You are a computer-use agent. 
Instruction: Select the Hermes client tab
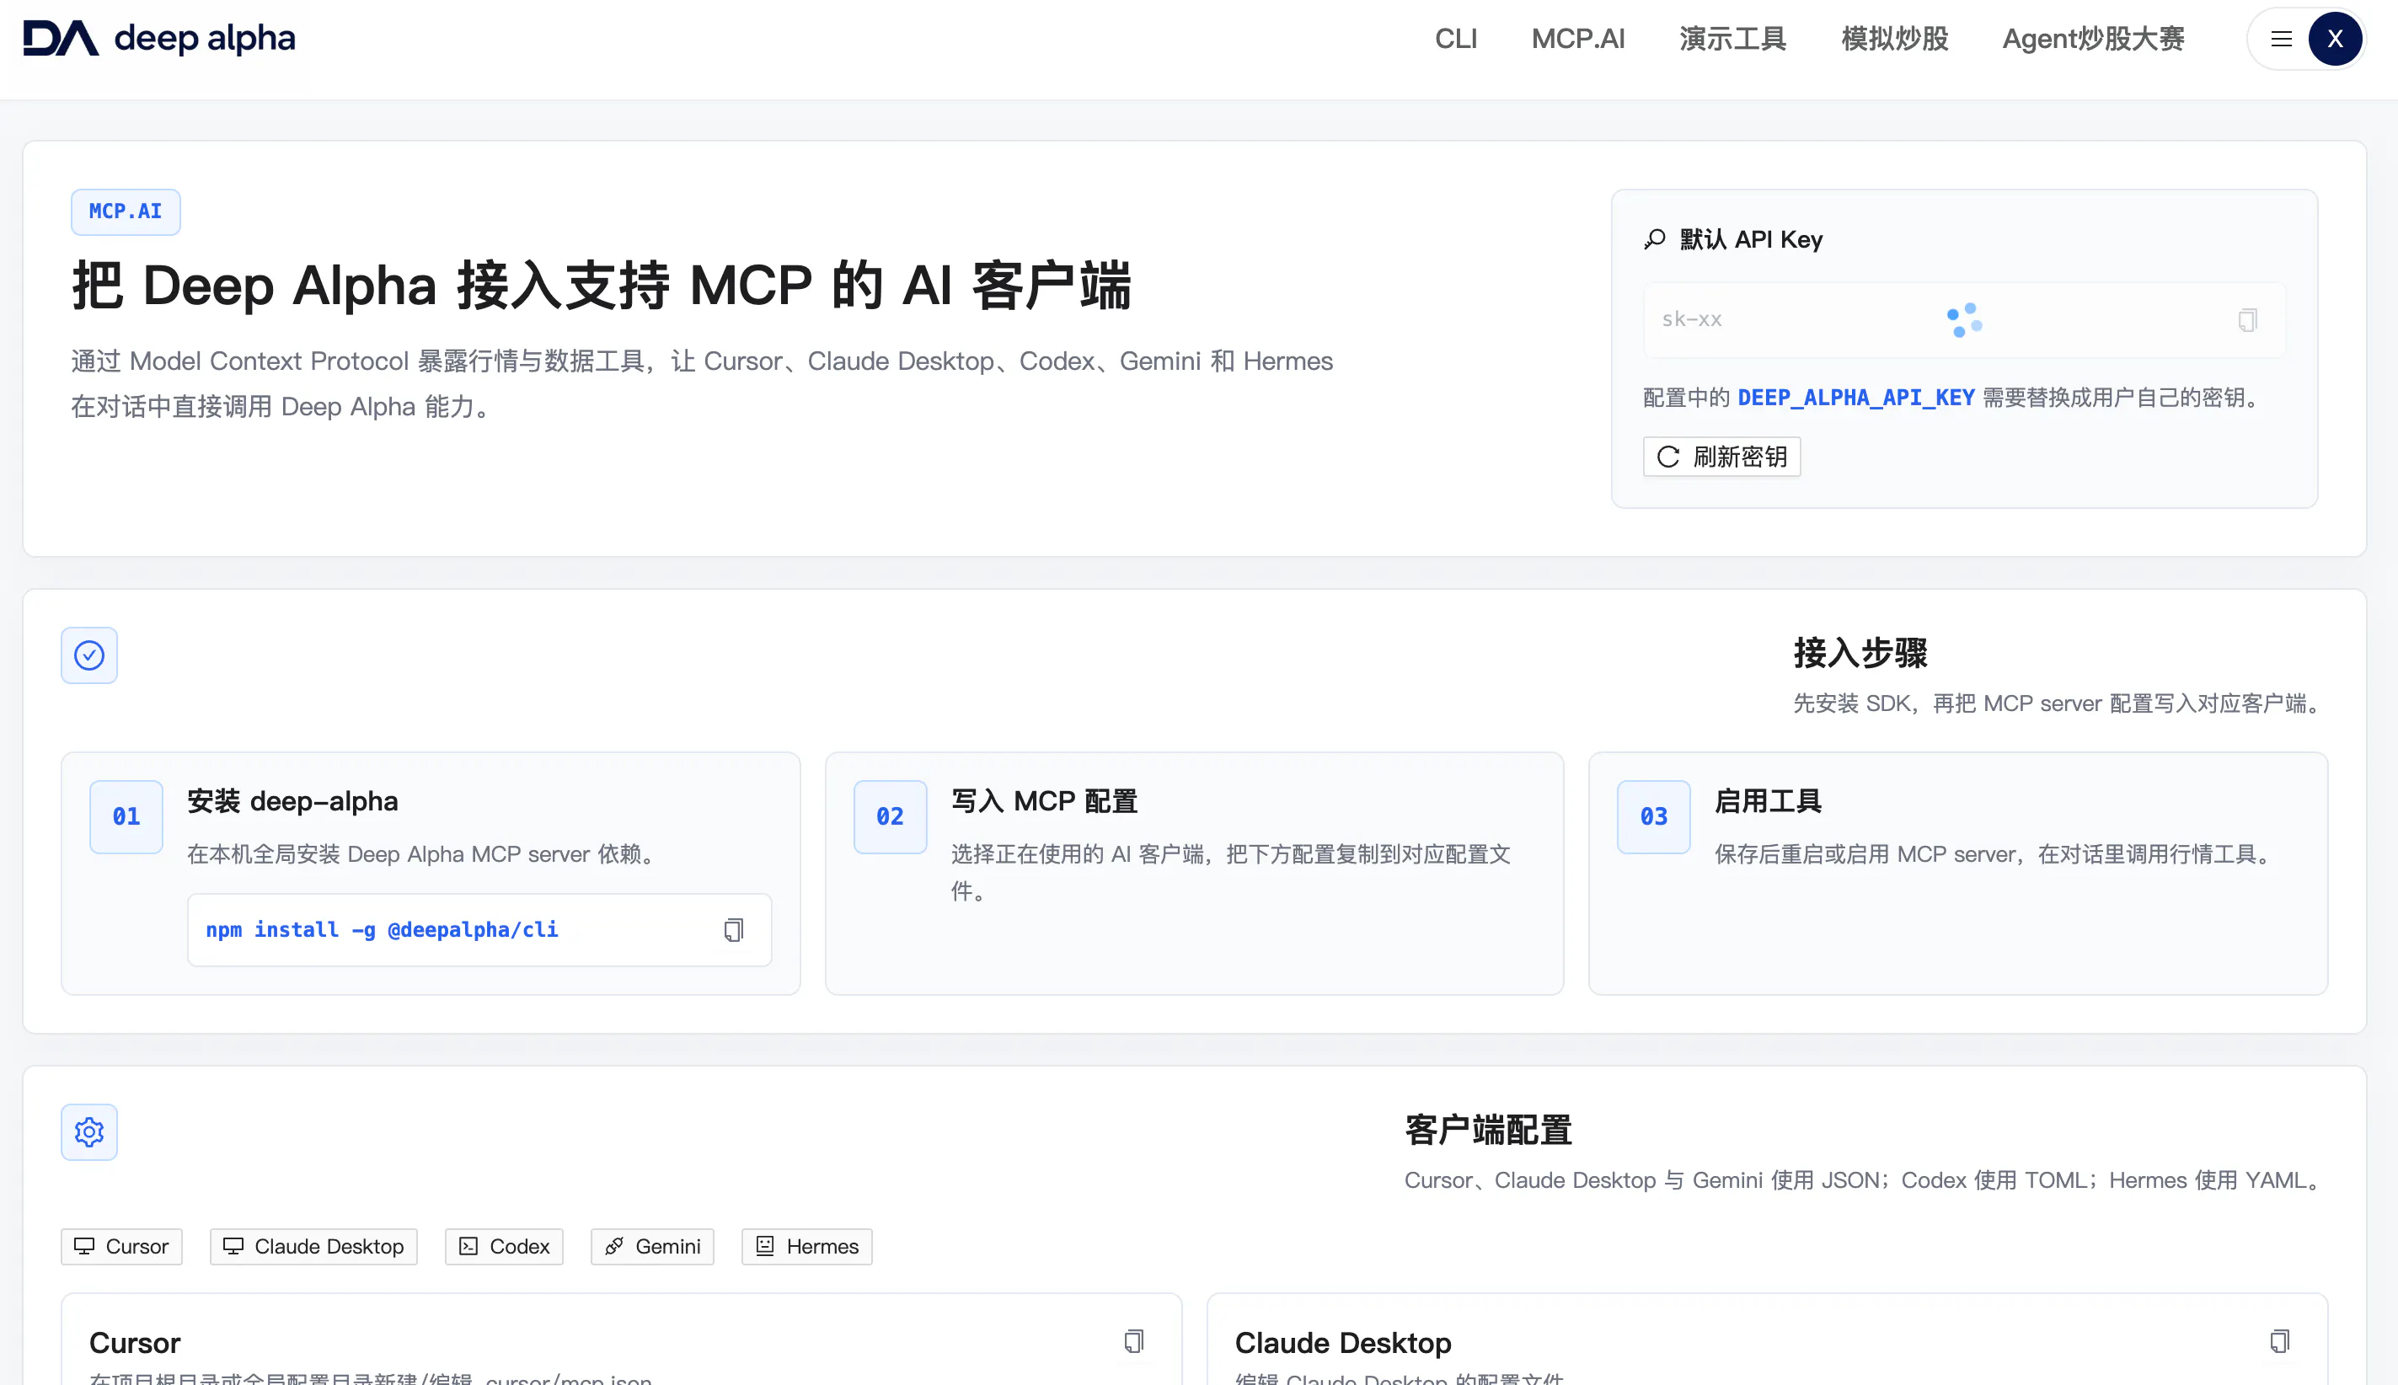click(x=806, y=1246)
